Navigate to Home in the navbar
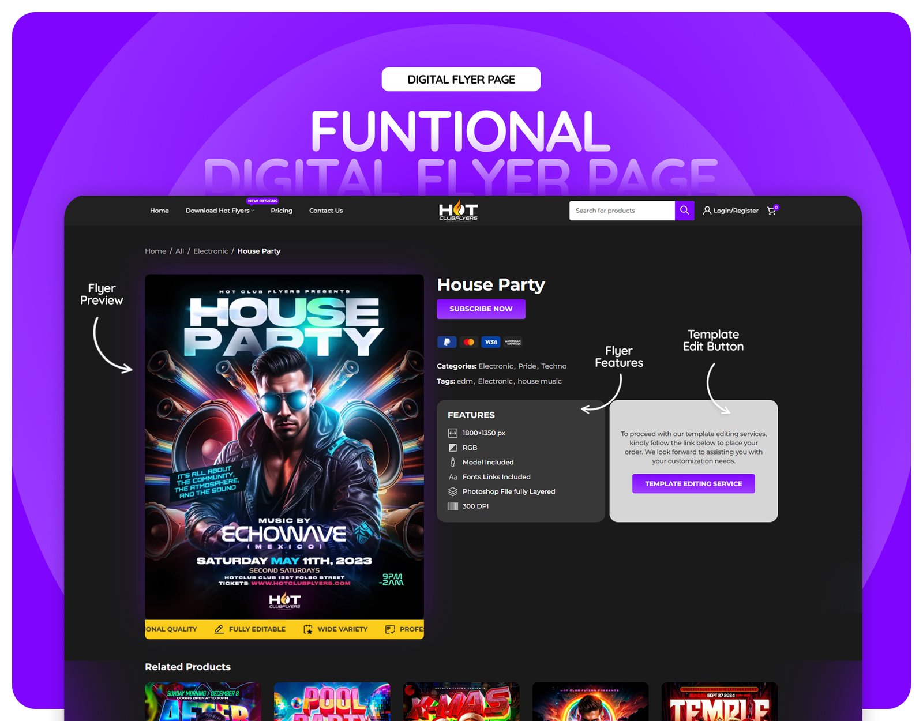Viewport: 923px width, 721px height. tap(159, 211)
